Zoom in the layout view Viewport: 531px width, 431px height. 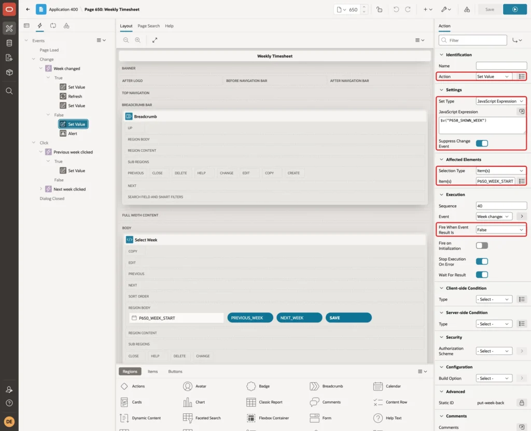click(x=138, y=40)
